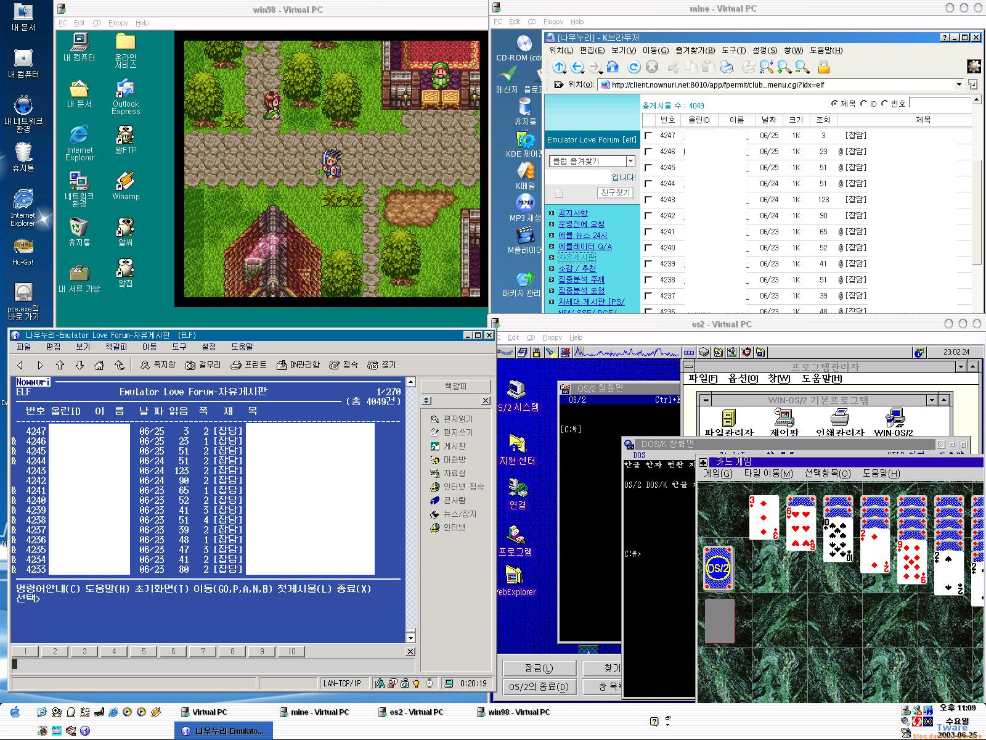
Task: Open Winamp icon on win98 desktop
Action: (126, 186)
